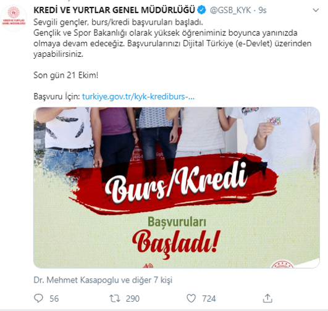This screenshot has width=328, height=311.
Task: Click the 9s tweet timestamp
Action: tap(263, 10)
